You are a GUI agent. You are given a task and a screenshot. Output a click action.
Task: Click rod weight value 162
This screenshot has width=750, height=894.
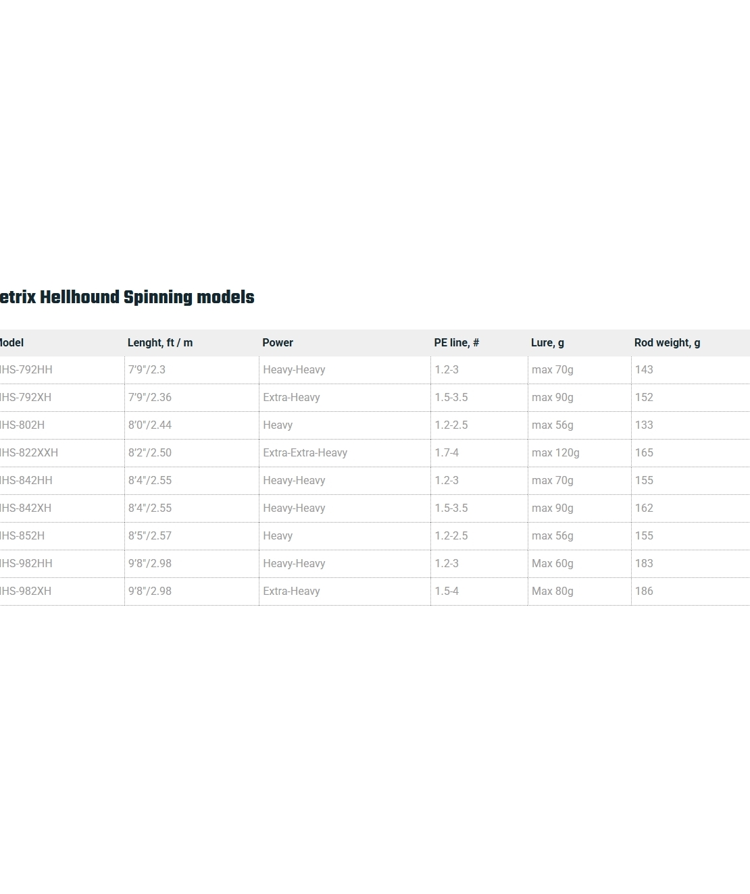644,508
